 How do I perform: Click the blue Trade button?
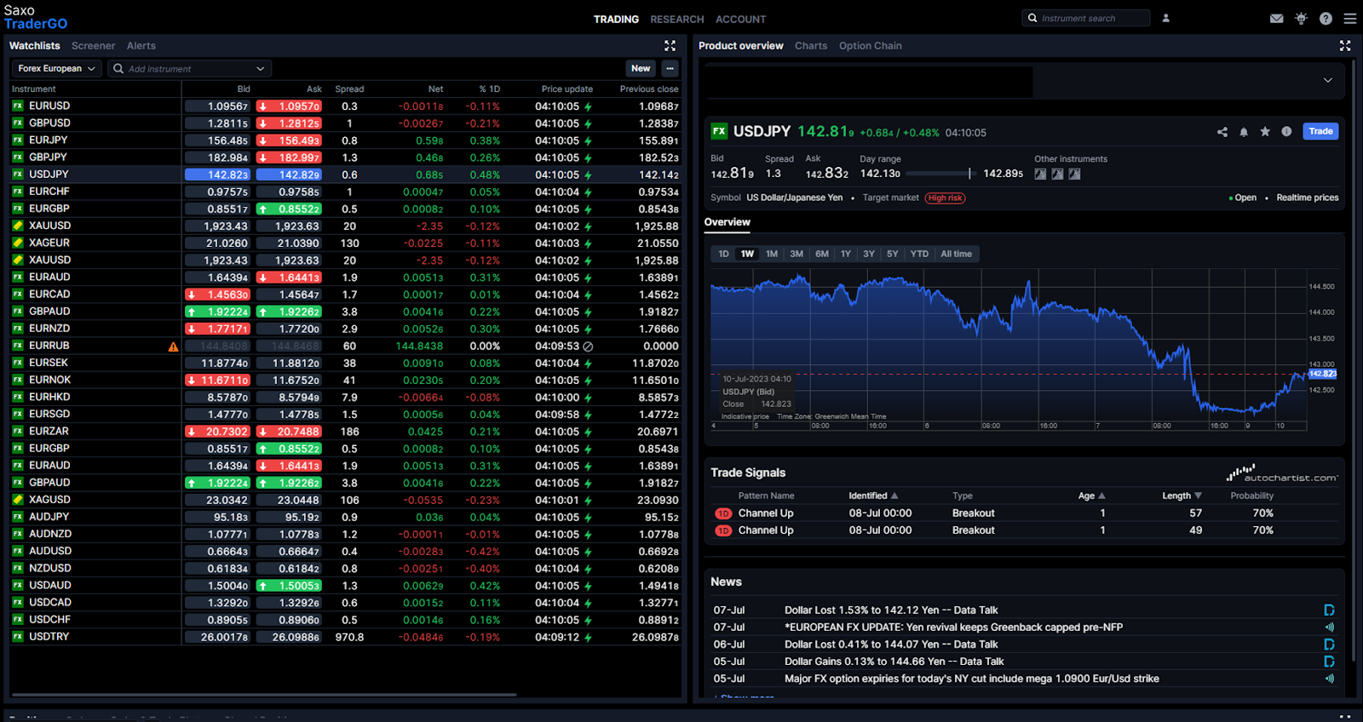point(1320,131)
